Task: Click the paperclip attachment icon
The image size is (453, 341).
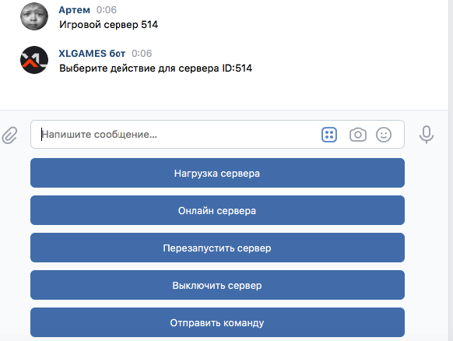Action: [x=10, y=135]
